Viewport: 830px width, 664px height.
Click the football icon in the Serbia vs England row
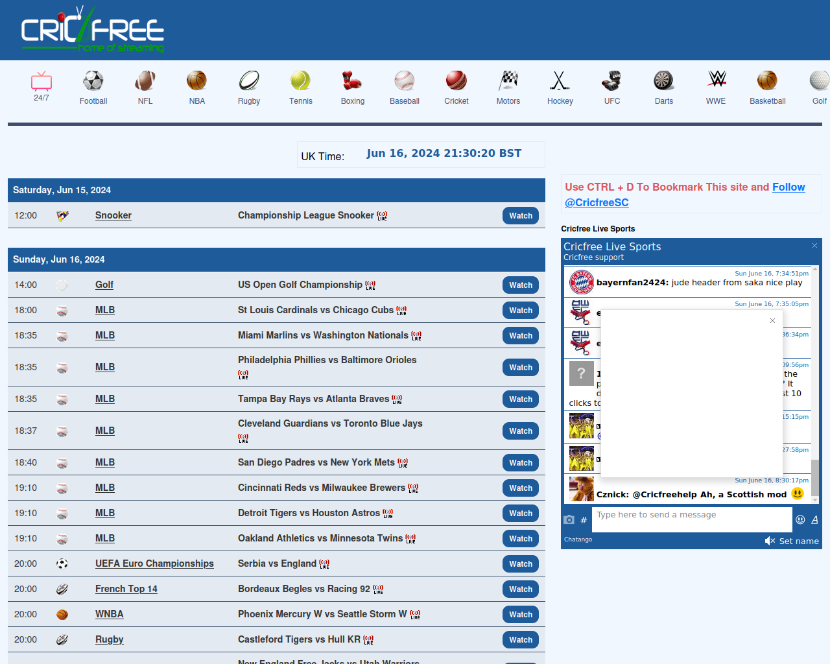(62, 563)
